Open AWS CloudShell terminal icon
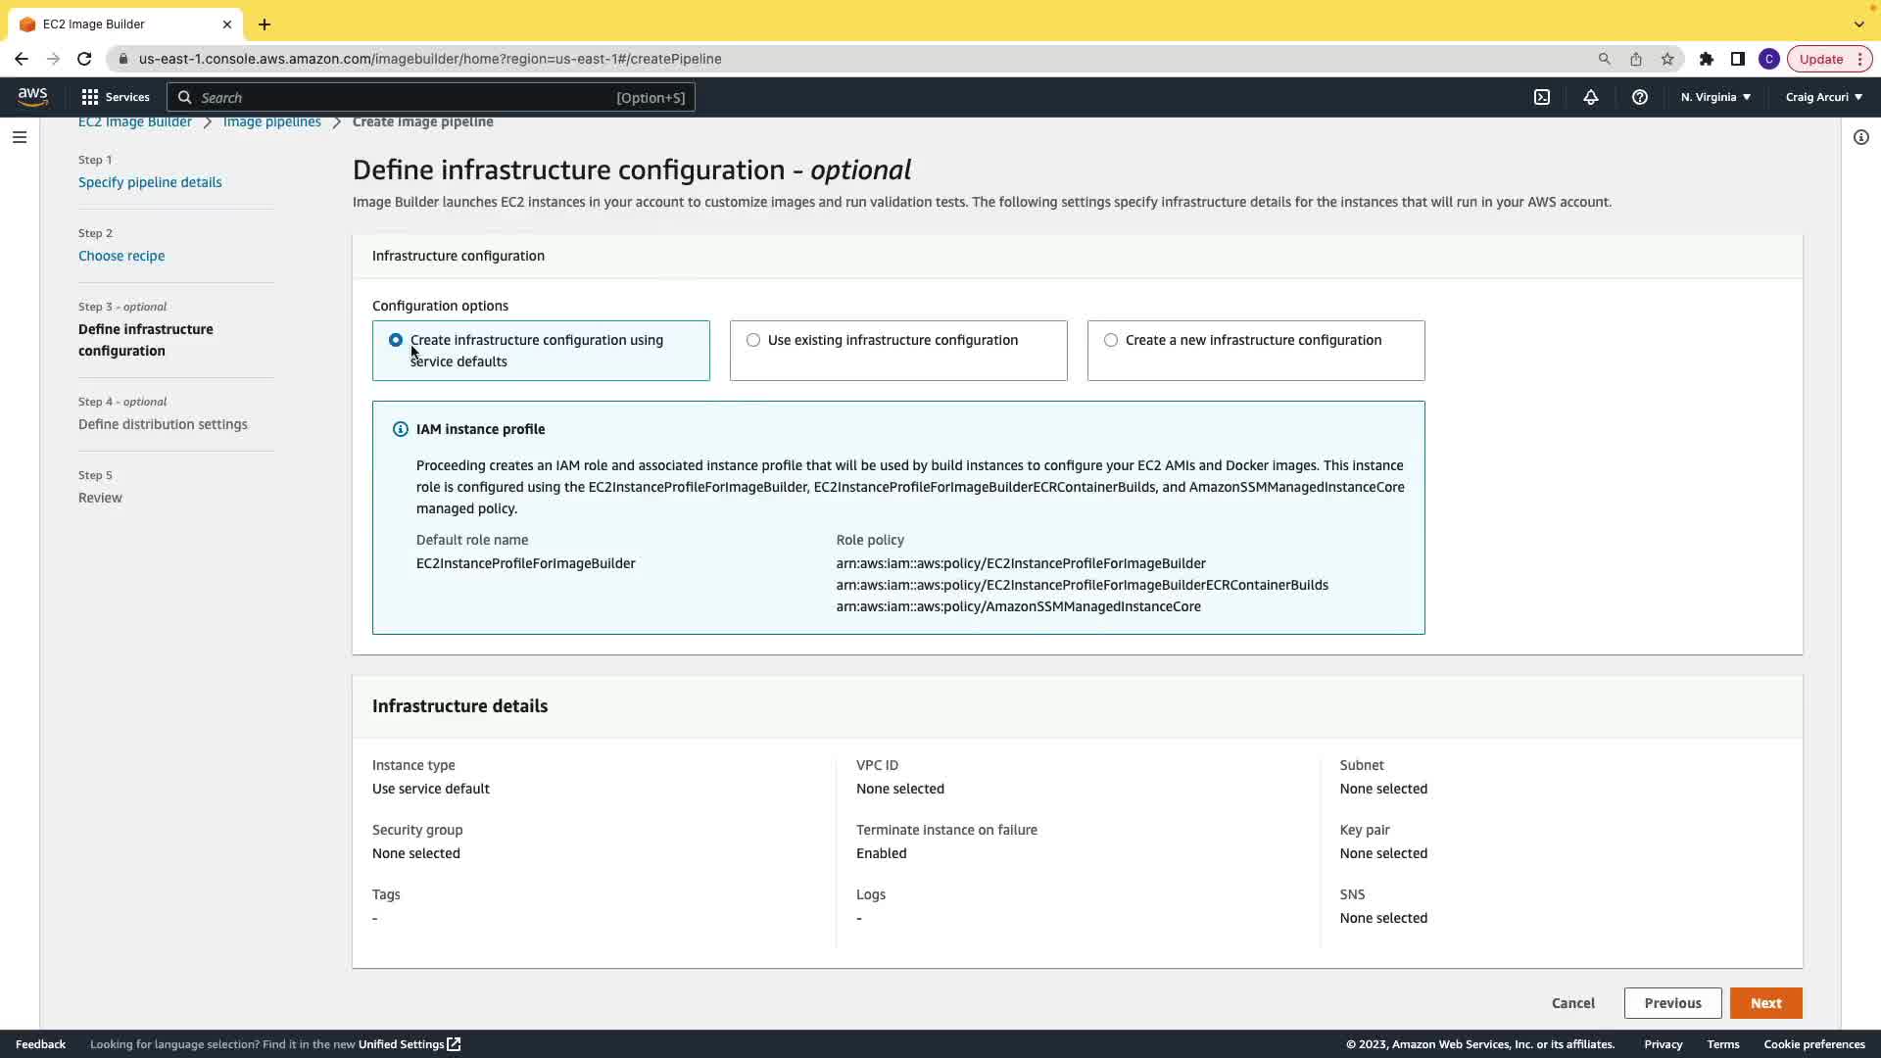1881x1058 pixels. pyautogui.click(x=1542, y=97)
